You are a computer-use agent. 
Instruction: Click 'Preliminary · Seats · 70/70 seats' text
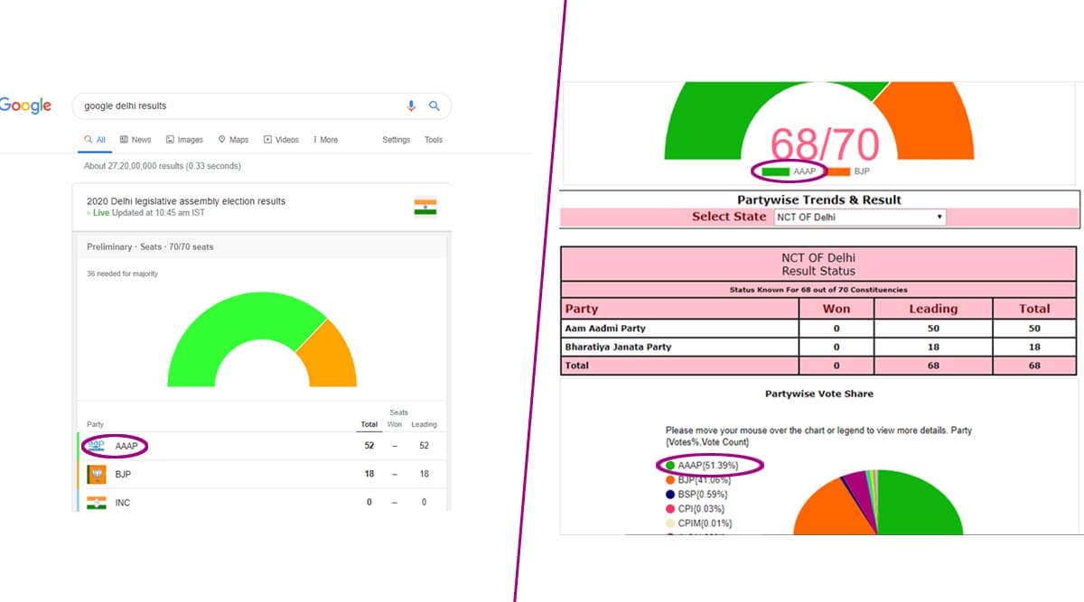pos(150,246)
